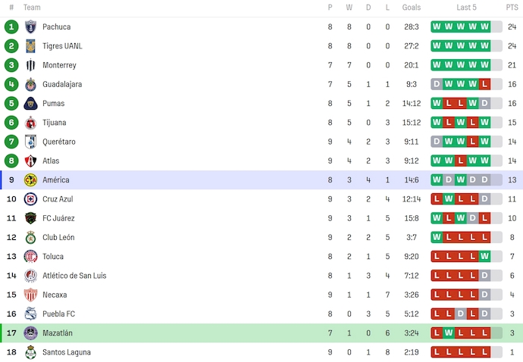
Task: Click the Mazatlán purple badge
Action: tap(30, 333)
